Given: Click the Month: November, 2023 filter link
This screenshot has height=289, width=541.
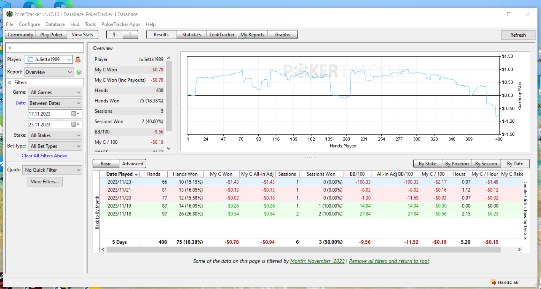Looking at the screenshot, I should [x=317, y=261].
